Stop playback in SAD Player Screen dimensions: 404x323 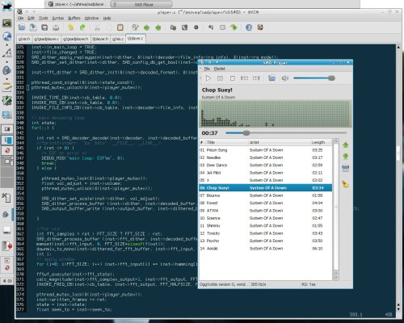(233, 78)
